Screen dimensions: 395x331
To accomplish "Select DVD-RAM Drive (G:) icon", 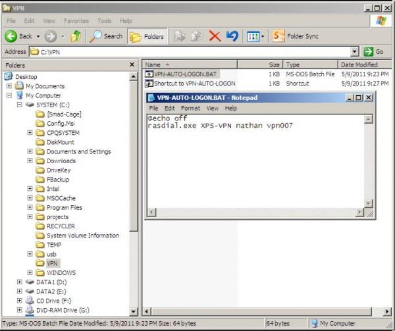I will (30, 309).
